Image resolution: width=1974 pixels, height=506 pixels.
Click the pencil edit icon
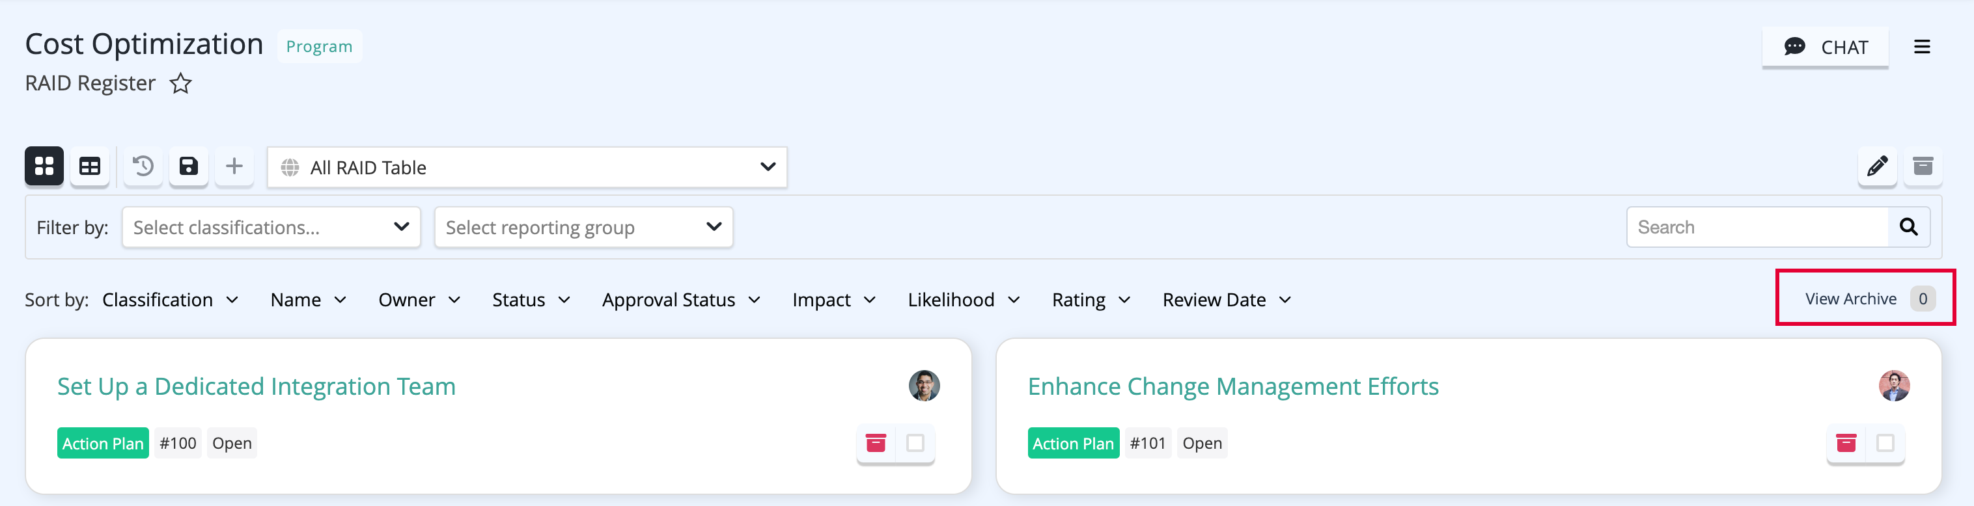tap(1877, 166)
